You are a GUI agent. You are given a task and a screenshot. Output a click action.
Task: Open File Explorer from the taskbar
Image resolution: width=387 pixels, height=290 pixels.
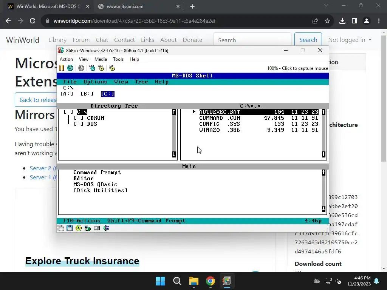[194, 281]
